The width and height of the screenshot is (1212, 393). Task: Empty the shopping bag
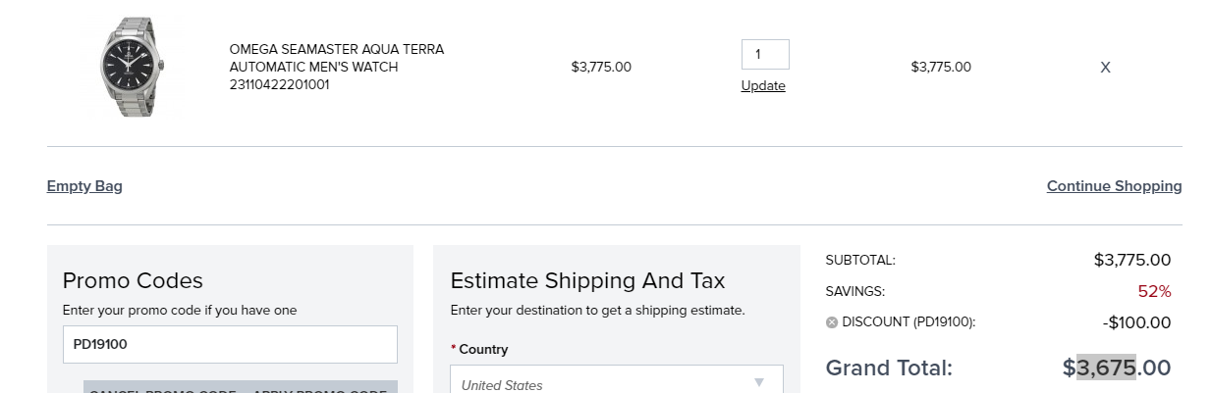point(84,186)
